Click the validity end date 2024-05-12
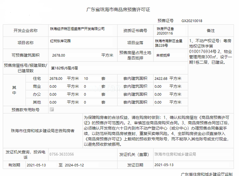 74,165
